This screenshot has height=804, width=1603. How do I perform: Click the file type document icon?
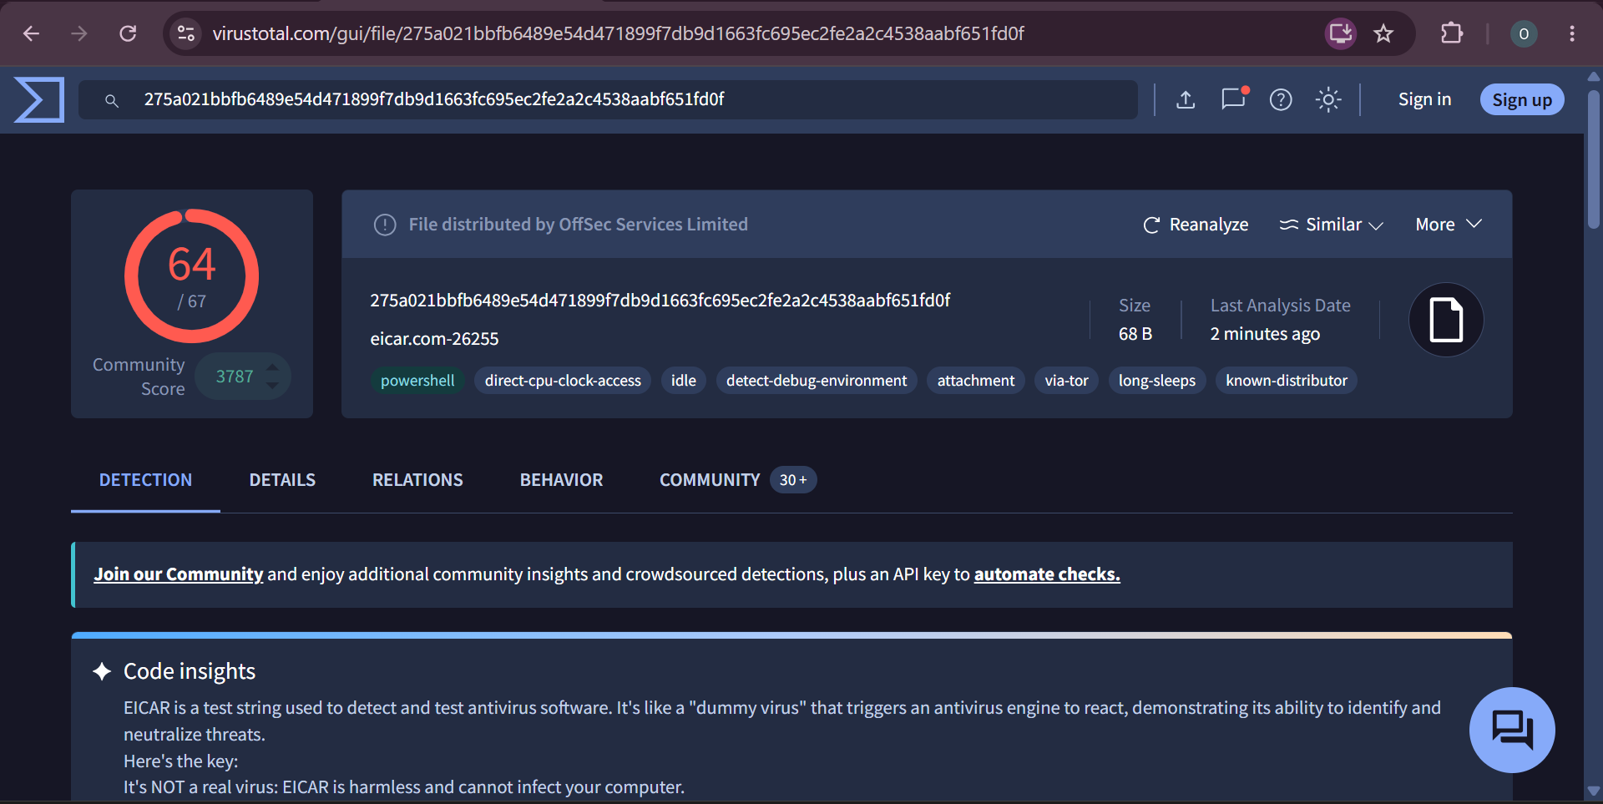[x=1446, y=320]
